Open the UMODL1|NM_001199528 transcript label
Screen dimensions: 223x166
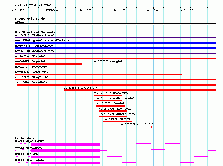(x=29, y=148)
